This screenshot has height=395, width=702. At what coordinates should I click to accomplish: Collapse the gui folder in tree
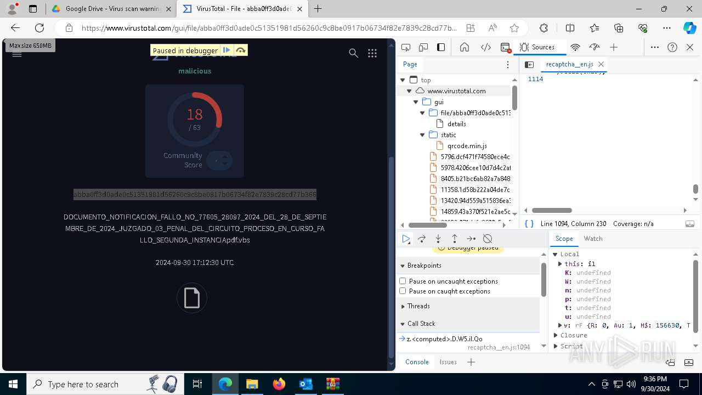point(416,102)
